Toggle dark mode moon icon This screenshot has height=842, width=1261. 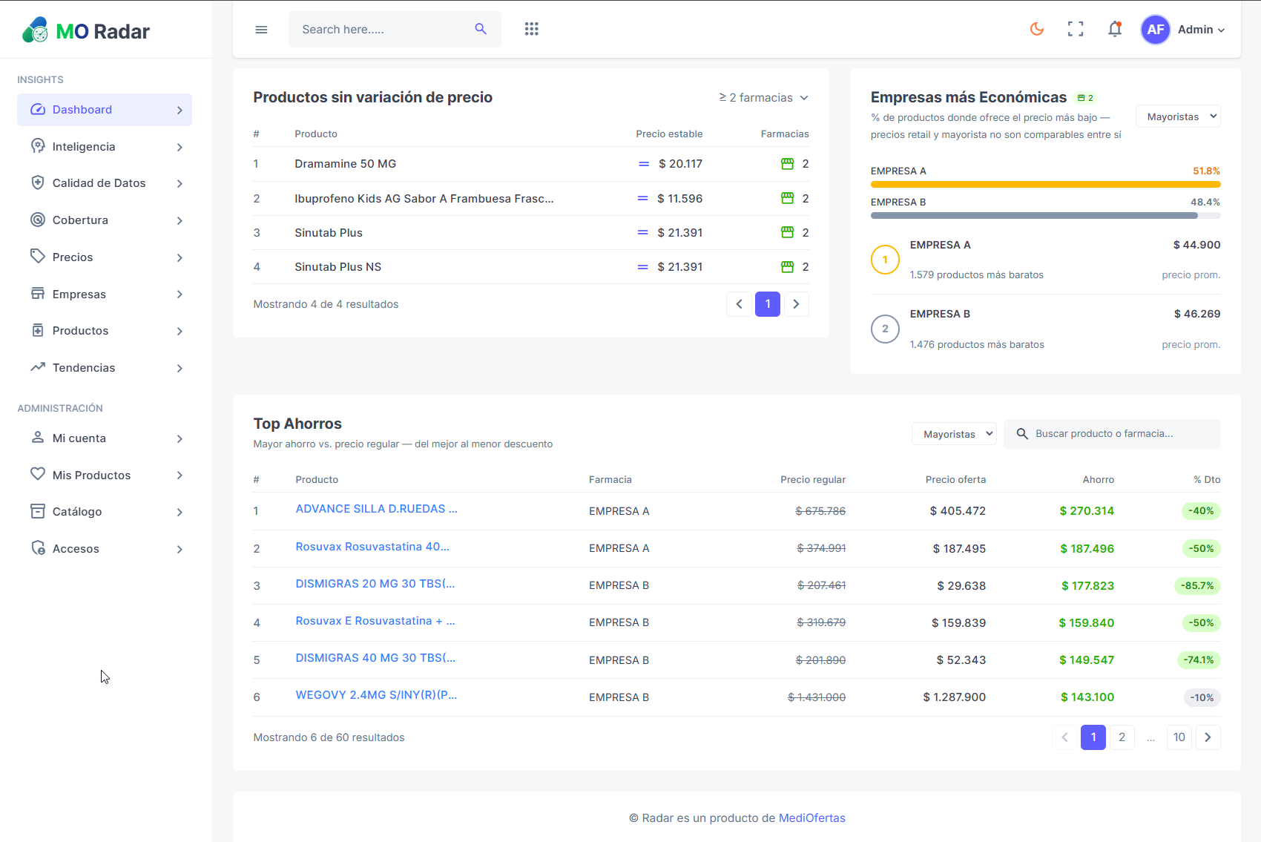pyautogui.click(x=1037, y=29)
